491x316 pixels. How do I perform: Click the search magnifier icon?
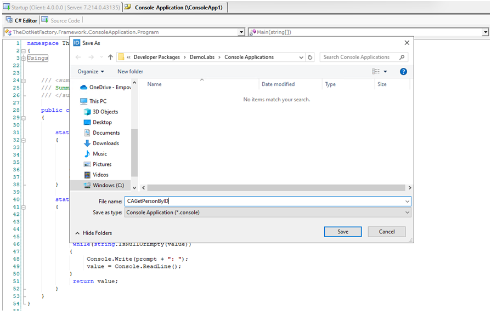click(402, 57)
